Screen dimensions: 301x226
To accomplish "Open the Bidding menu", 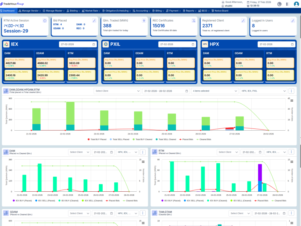I will coord(73,11).
